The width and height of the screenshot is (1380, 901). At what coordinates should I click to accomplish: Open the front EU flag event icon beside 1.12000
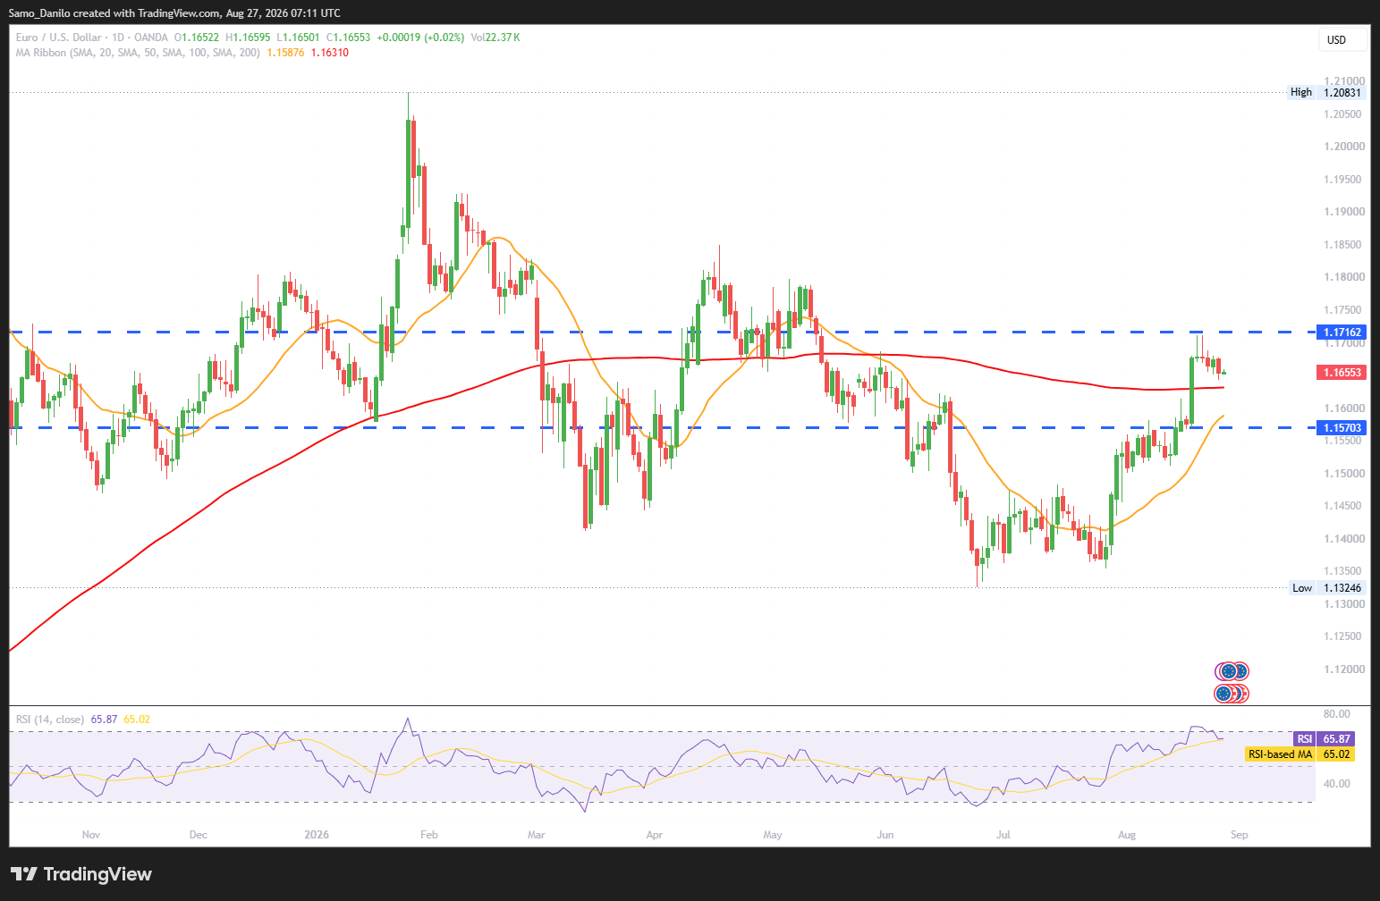point(1229,671)
